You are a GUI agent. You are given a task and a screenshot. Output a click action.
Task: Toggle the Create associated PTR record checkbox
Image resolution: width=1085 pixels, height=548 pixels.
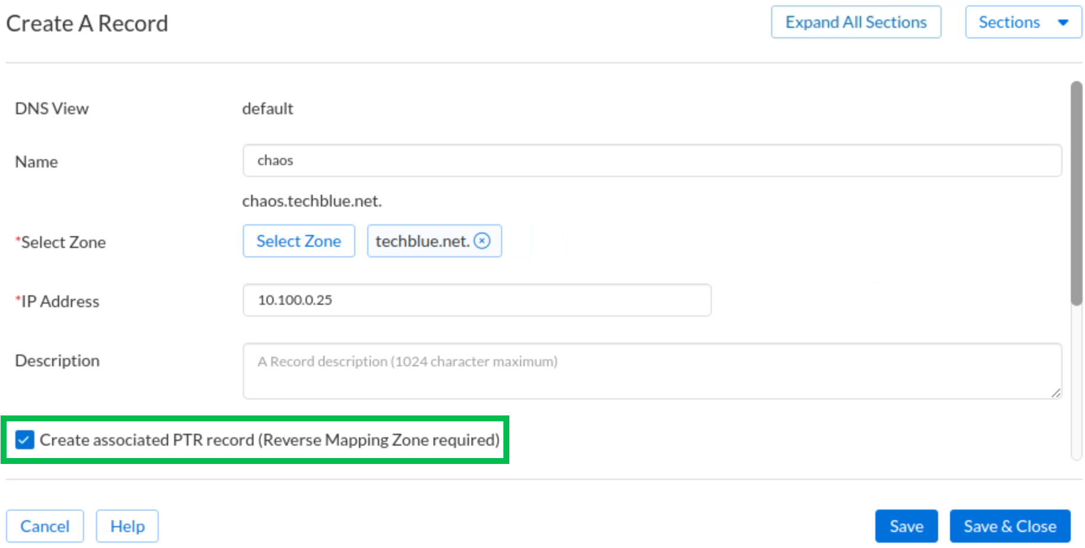[24, 440]
